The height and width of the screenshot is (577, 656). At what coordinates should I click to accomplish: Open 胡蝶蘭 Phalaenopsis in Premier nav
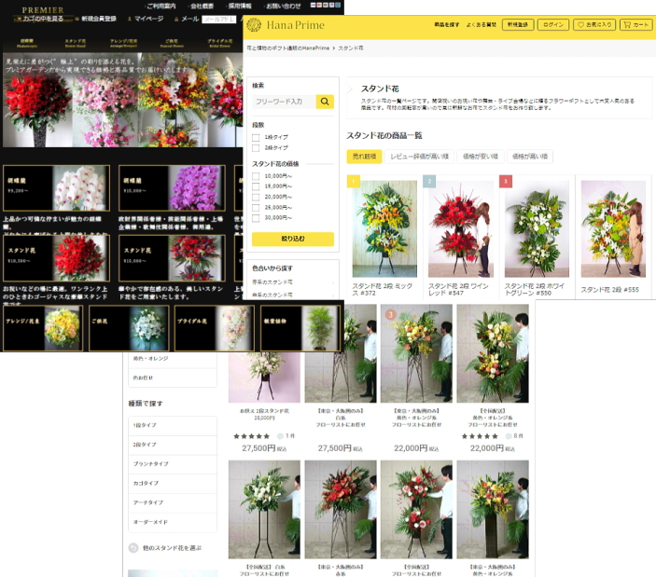[x=27, y=43]
